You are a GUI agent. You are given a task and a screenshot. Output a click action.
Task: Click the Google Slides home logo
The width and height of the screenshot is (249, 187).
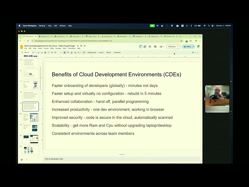pos(22,47)
